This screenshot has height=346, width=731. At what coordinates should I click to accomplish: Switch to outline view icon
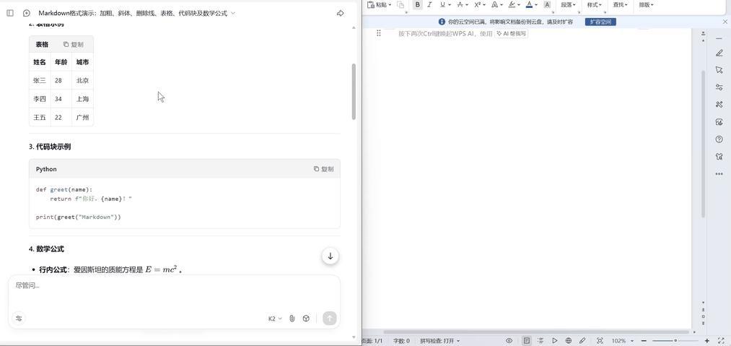540,341
